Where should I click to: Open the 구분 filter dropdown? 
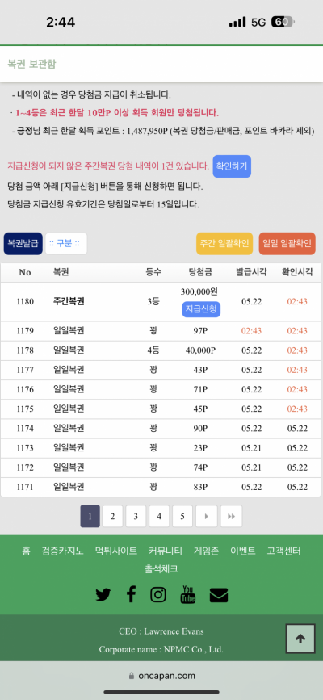pyautogui.click(x=66, y=244)
